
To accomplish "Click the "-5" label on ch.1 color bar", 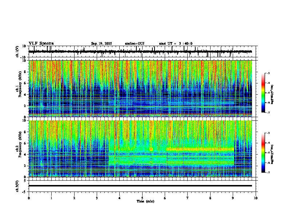I will pos(268,93).
